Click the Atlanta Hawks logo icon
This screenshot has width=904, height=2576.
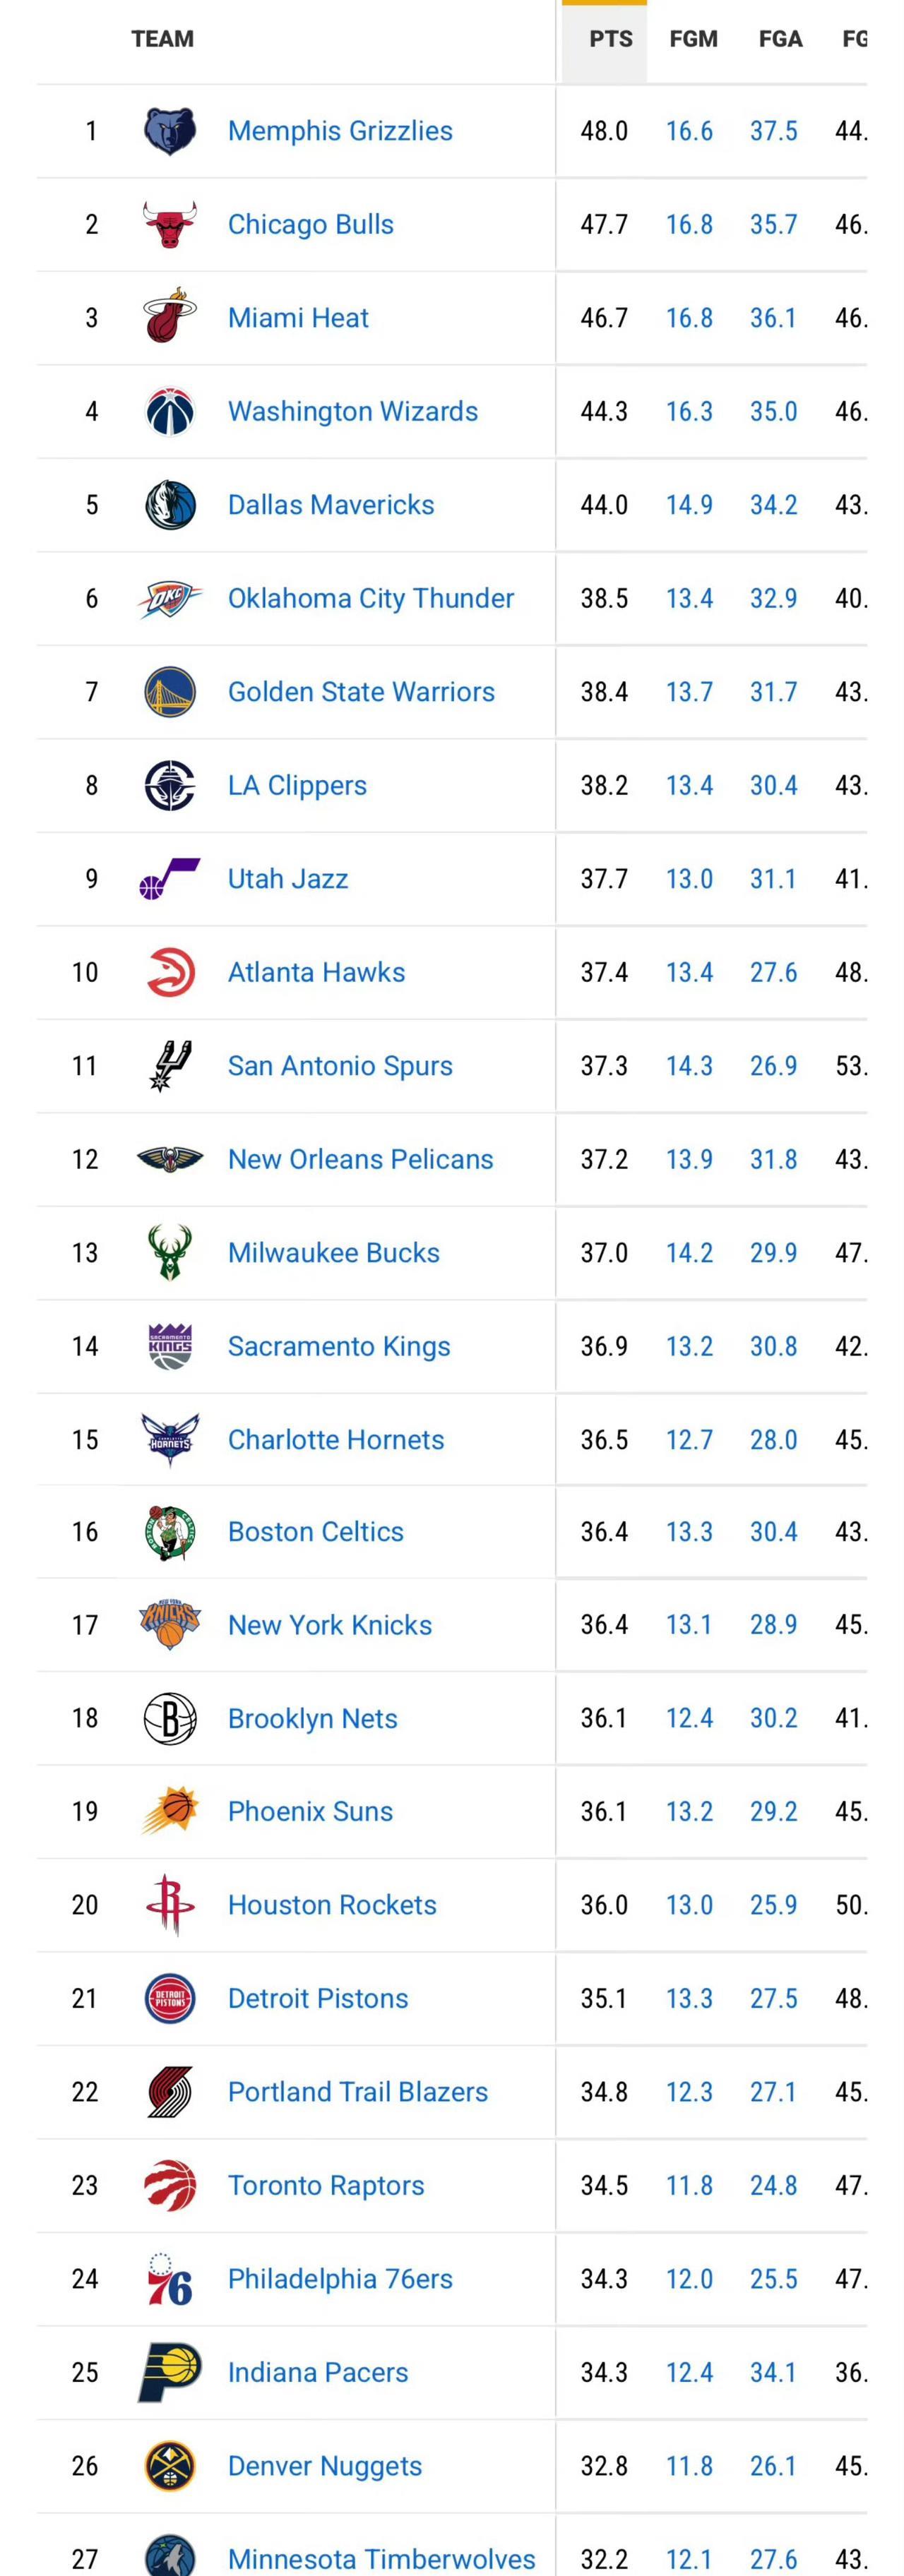pos(170,973)
